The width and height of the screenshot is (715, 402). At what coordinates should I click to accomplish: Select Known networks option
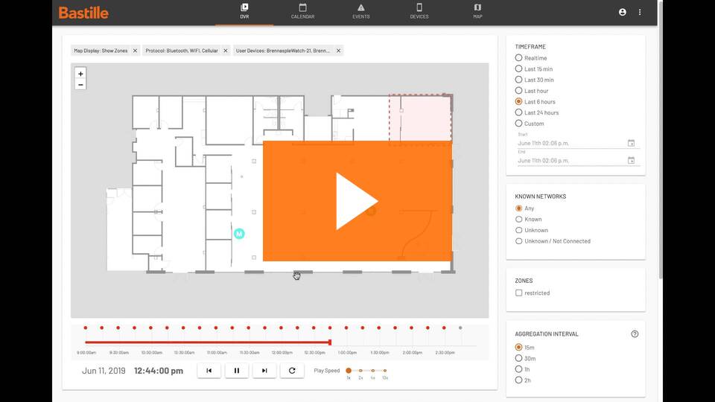point(518,219)
